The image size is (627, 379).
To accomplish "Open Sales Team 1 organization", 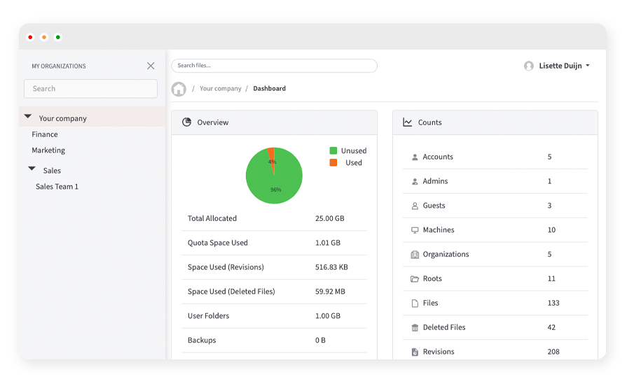I will point(57,187).
